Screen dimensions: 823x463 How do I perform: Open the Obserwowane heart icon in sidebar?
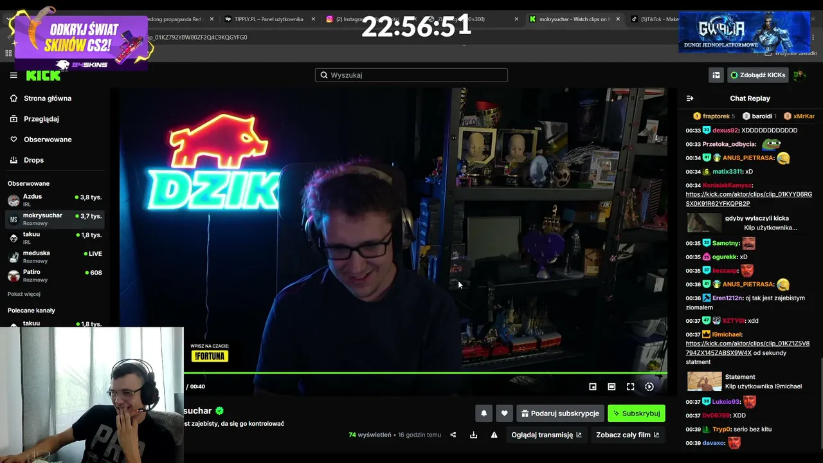(14, 140)
